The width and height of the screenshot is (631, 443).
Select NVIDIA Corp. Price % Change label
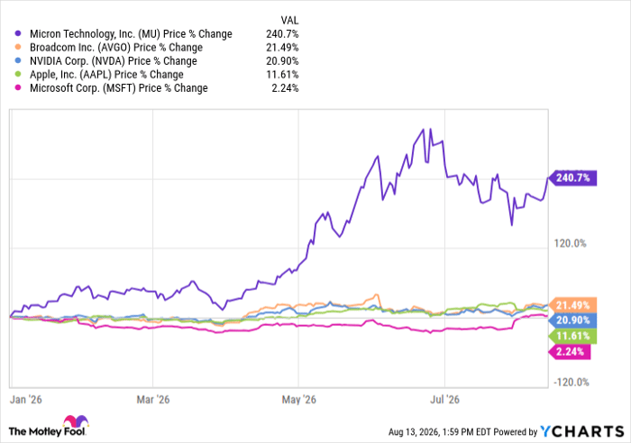pyautogui.click(x=114, y=61)
